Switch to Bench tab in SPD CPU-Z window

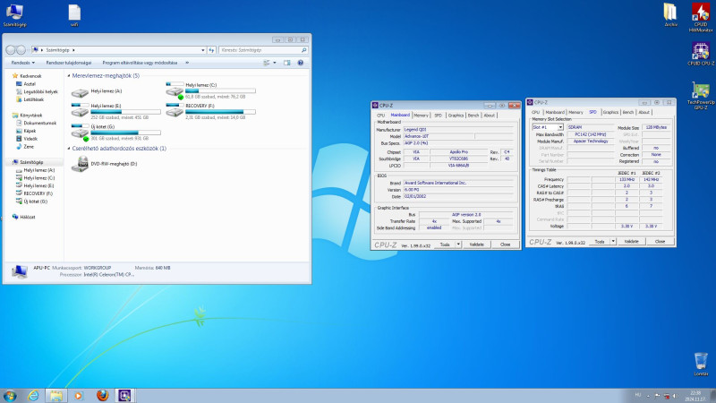coord(628,112)
